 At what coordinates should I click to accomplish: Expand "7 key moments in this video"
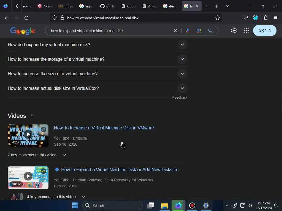(37, 155)
